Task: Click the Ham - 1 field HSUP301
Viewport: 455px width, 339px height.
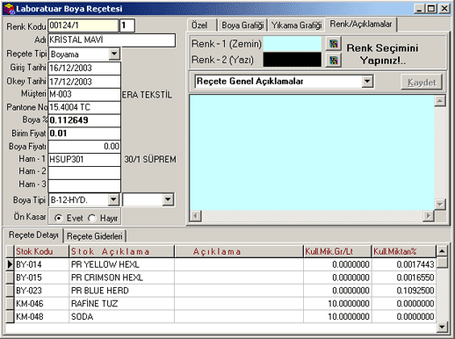Action: [84, 159]
